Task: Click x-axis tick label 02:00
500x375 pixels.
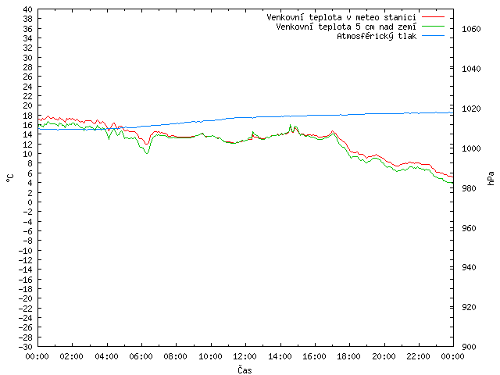Action: pyautogui.click(x=72, y=356)
